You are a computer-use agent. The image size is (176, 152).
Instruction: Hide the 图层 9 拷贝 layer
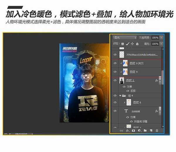coord(115,63)
